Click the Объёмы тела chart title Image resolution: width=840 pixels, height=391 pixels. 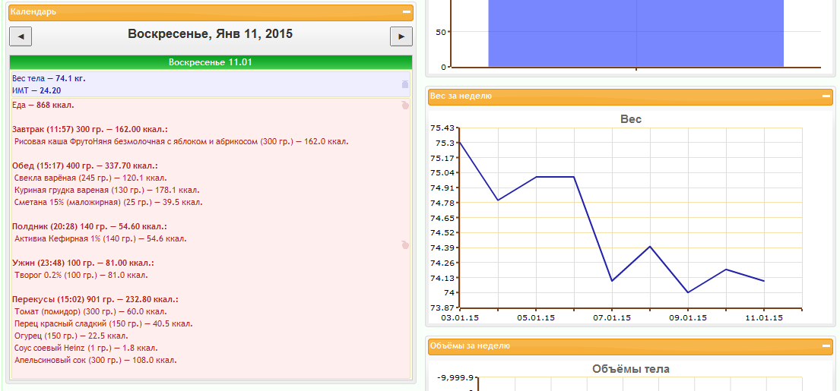coord(631,369)
